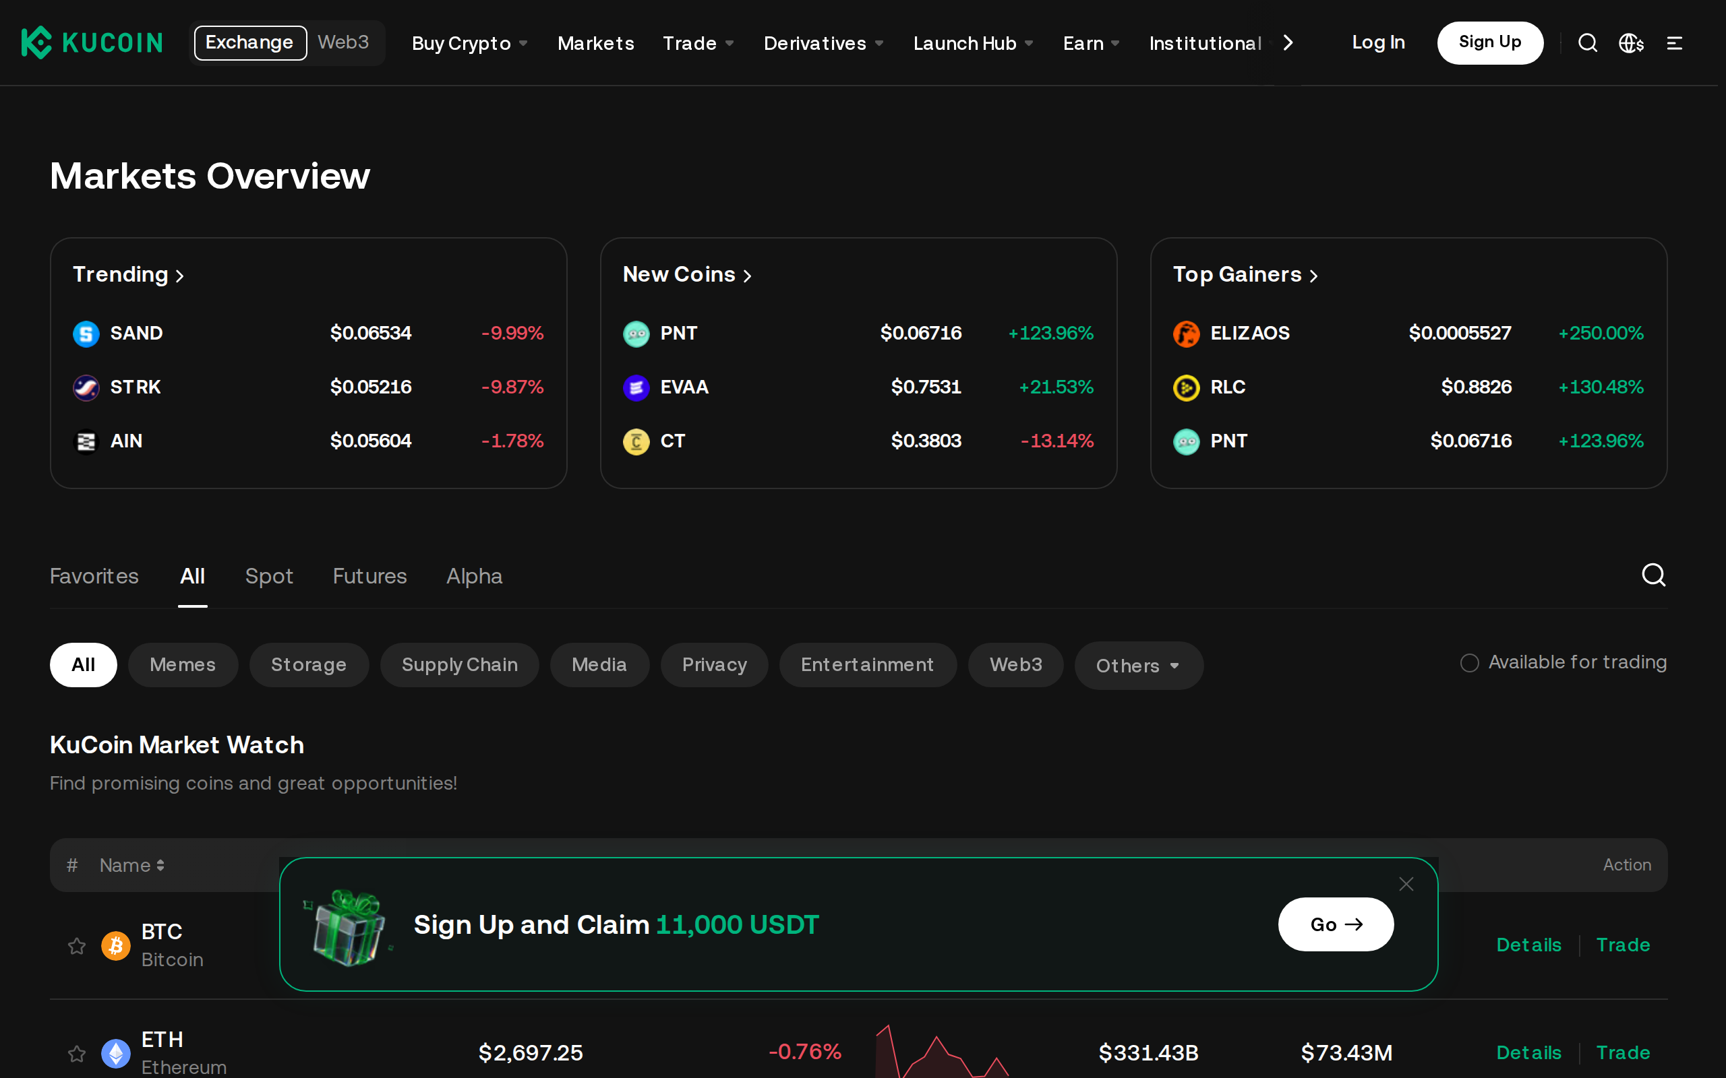Click the EVAA coin icon
1726x1078 pixels.
tap(636, 388)
